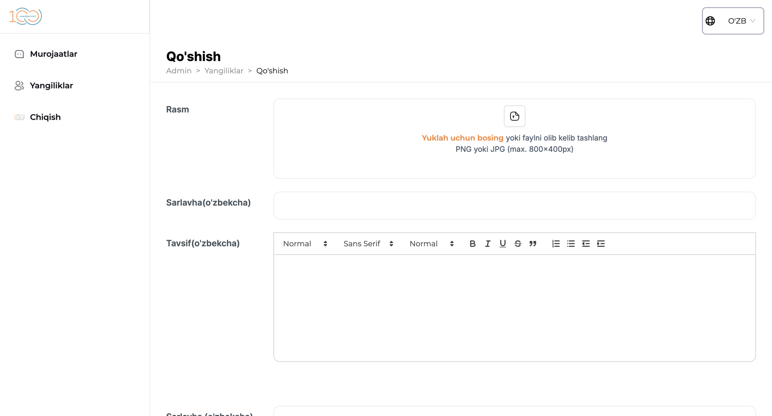Open the 100 Imkoniyat logo

click(x=25, y=16)
